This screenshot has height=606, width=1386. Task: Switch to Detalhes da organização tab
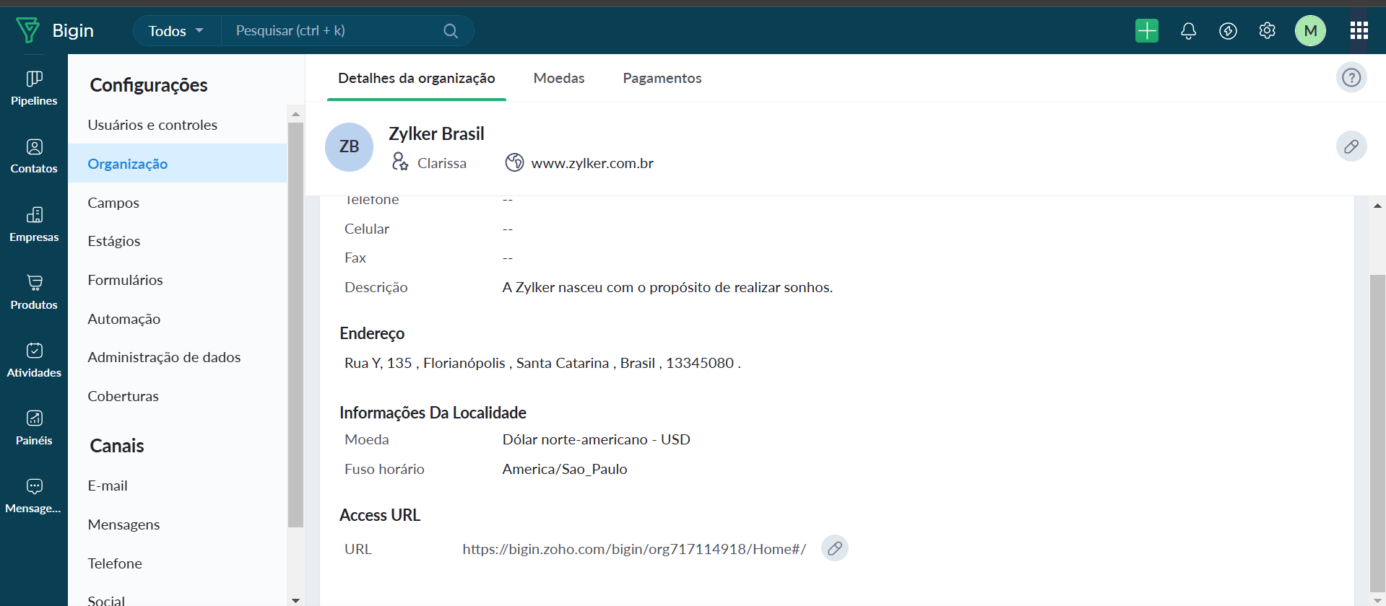(417, 78)
